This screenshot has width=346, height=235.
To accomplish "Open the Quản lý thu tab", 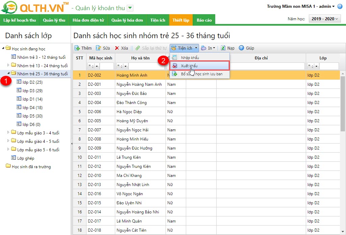I will [x=54, y=20].
